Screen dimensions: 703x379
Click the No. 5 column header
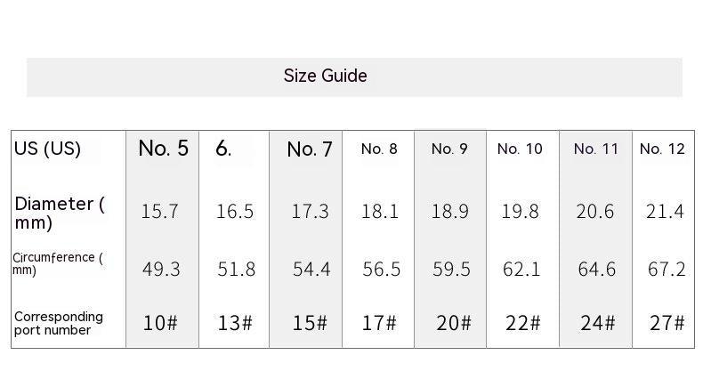click(163, 149)
